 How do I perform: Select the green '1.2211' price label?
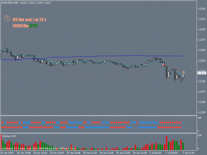pos(33,26)
